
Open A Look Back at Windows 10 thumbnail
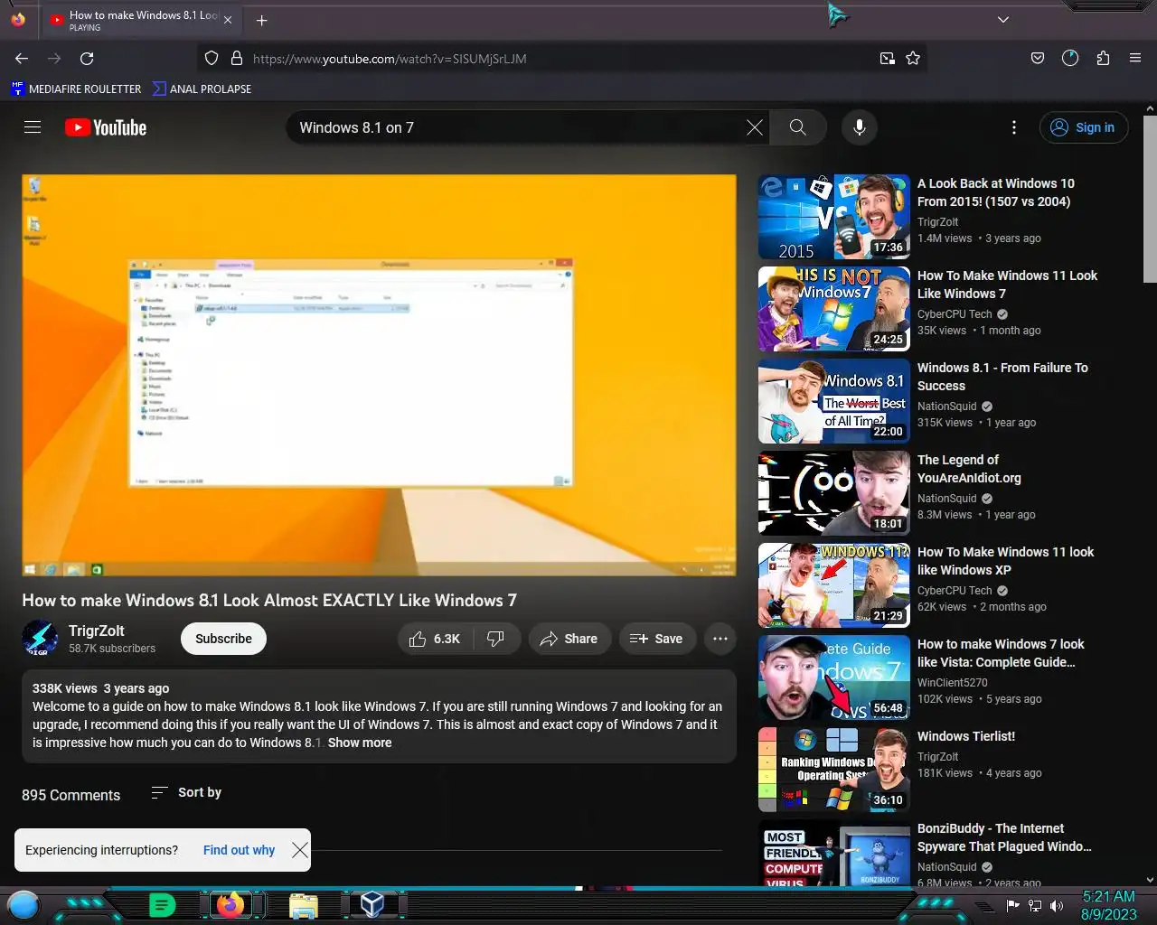[833, 217]
